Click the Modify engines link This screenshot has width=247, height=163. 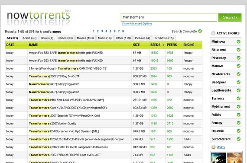(x=221, y=147)
